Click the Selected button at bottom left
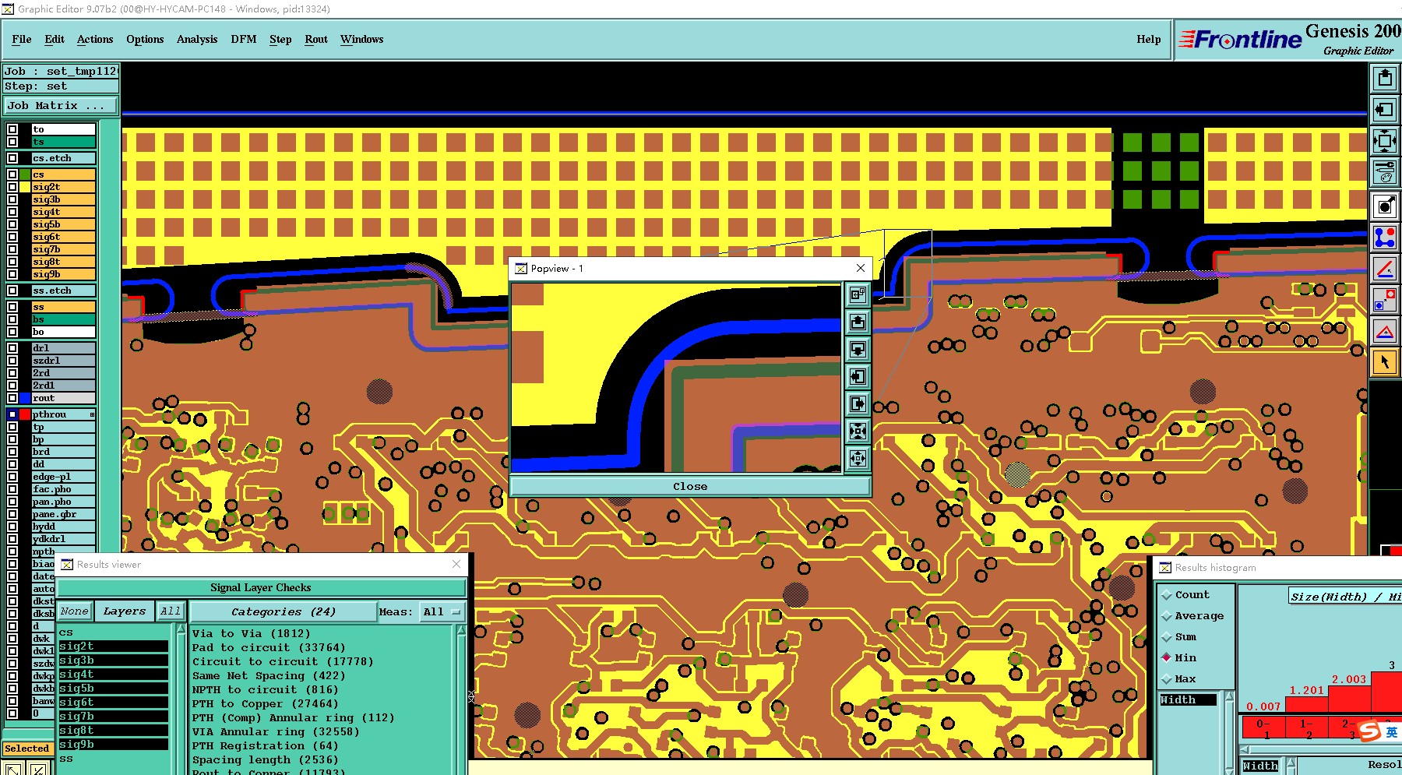This screenshot has width=1402, height=775. pyautogui.click(x=27, y=749)
